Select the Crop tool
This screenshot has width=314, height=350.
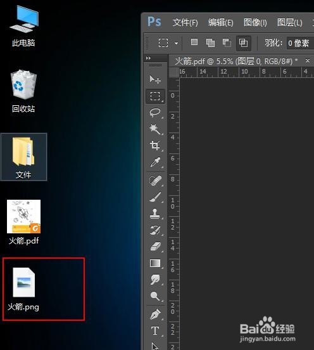pyautogui.click(x=155, y=146)
